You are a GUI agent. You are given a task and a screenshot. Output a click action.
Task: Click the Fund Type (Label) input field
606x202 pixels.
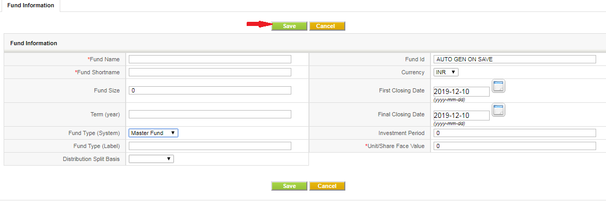tap(210, 146)
